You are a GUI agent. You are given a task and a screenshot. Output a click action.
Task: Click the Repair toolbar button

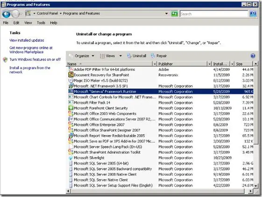tap(159, 56)
